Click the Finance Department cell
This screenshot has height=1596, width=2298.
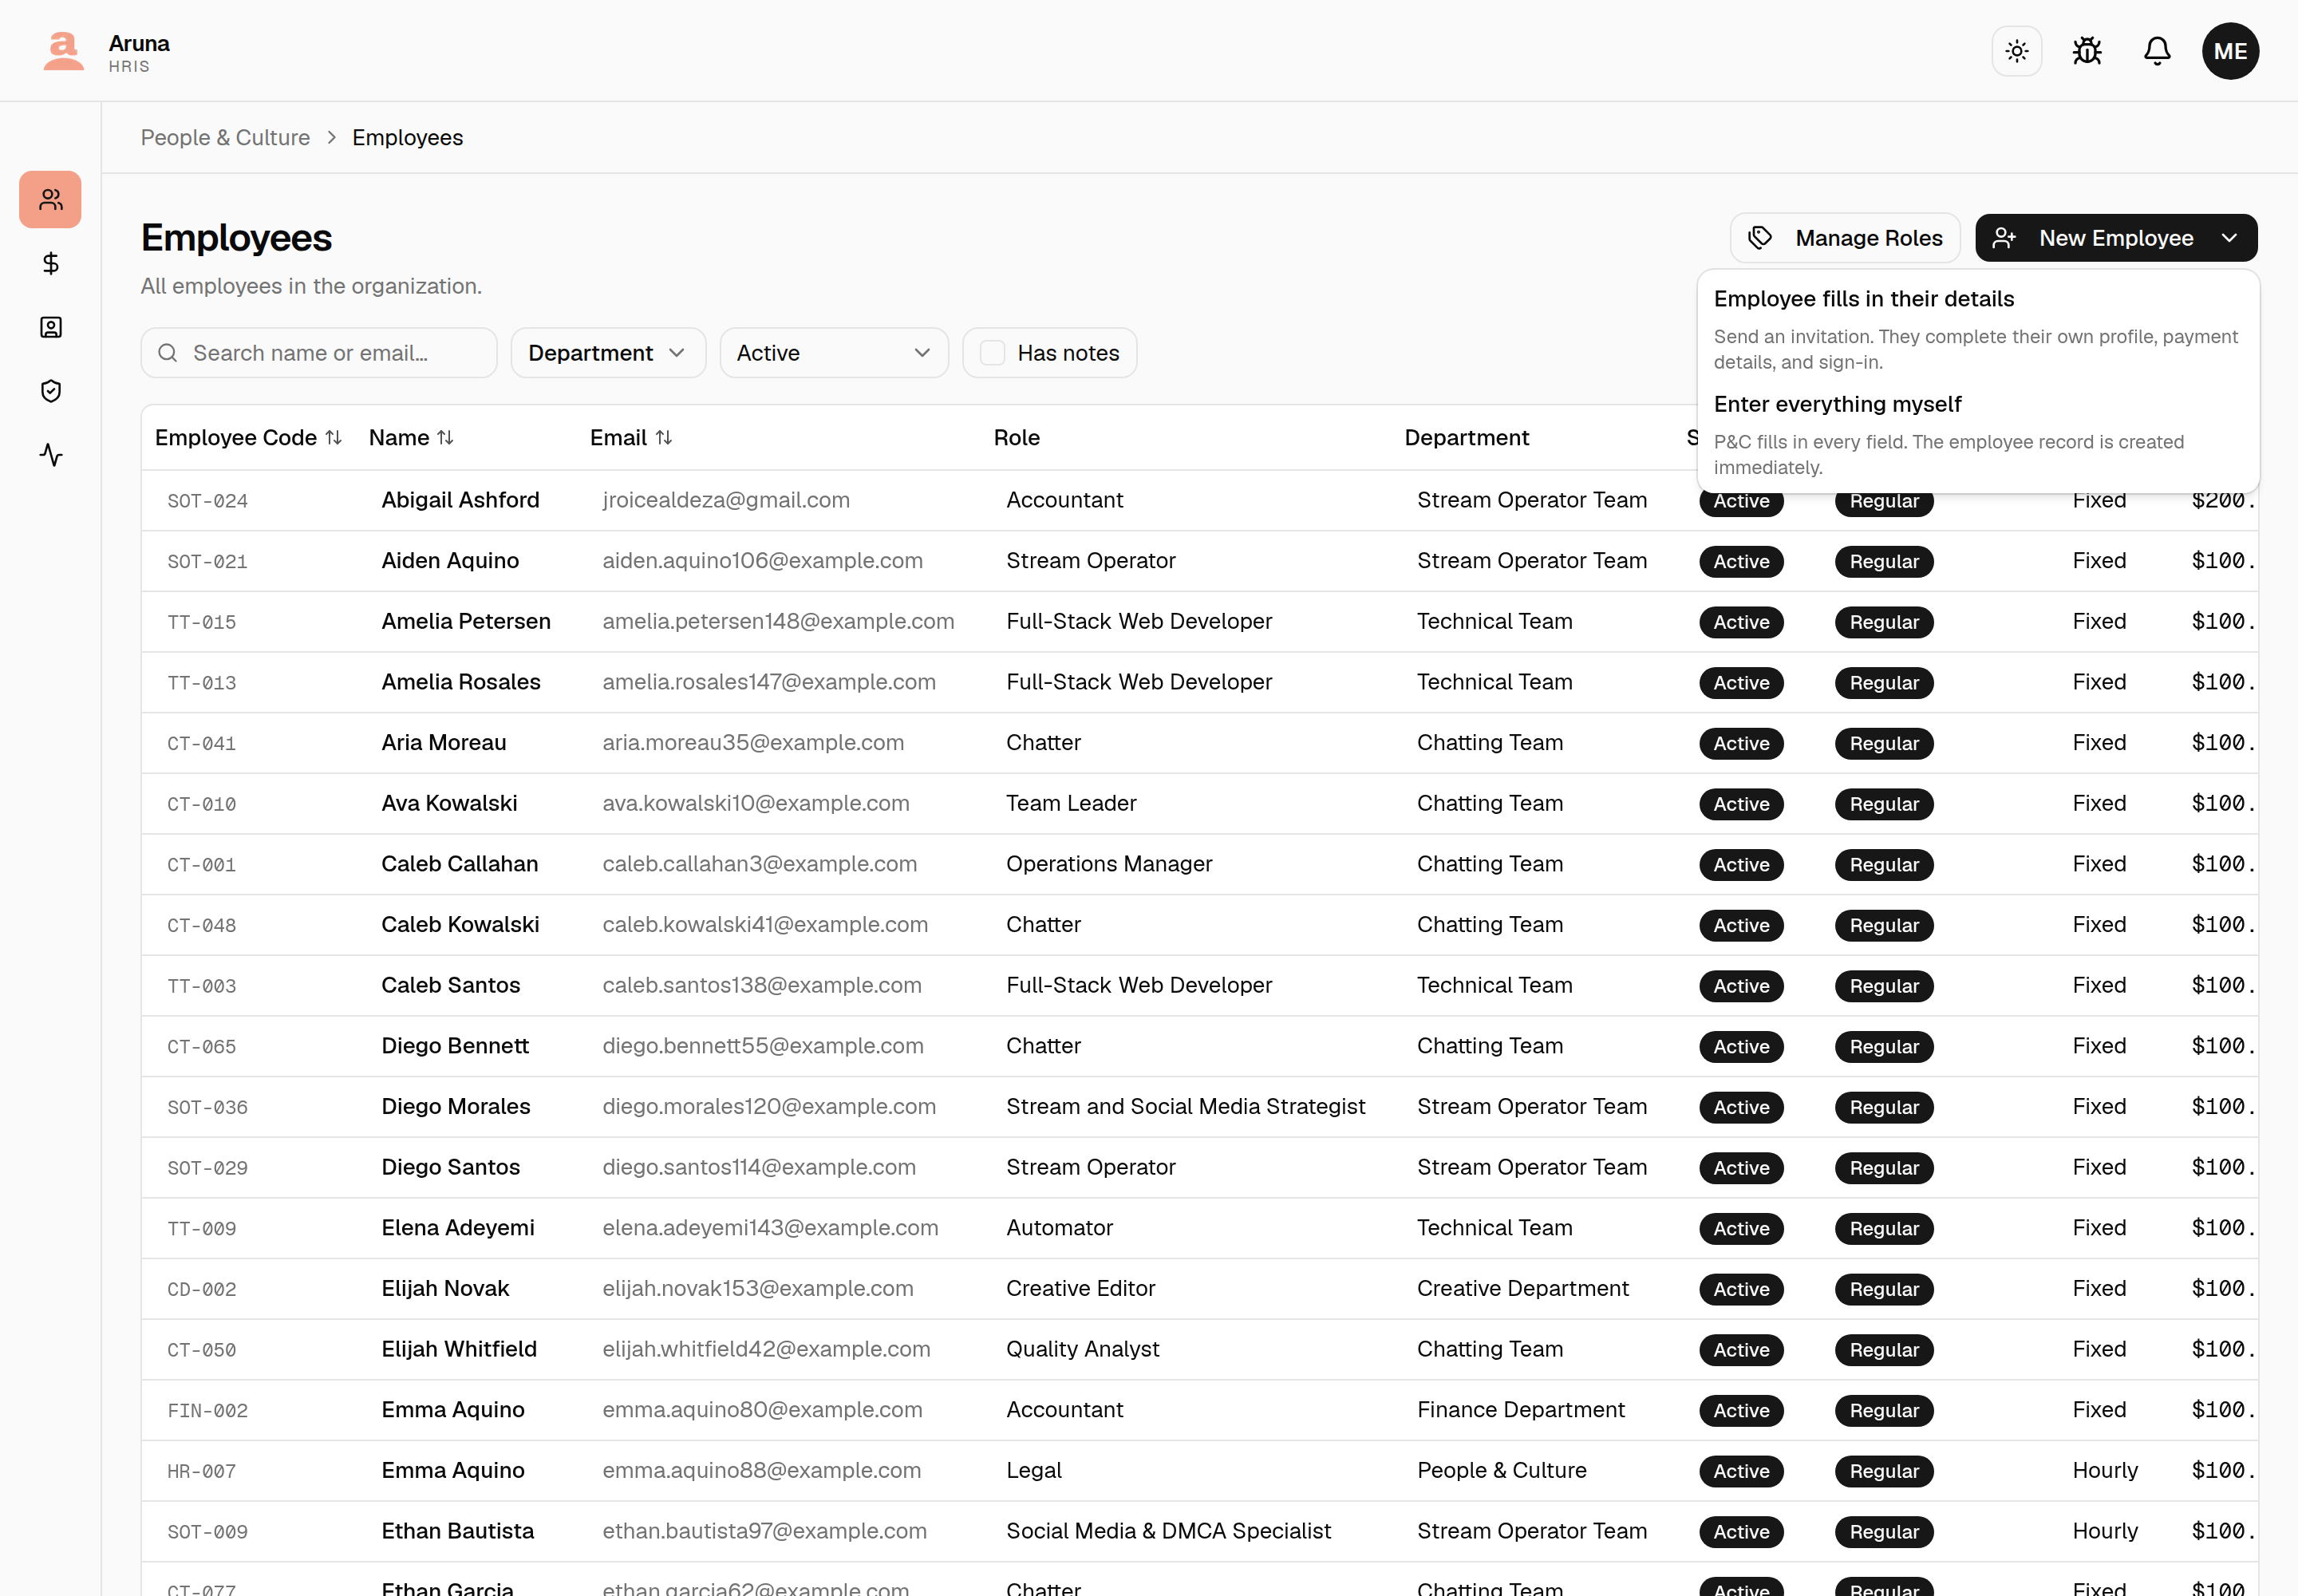click(x=1521, y=1410)
